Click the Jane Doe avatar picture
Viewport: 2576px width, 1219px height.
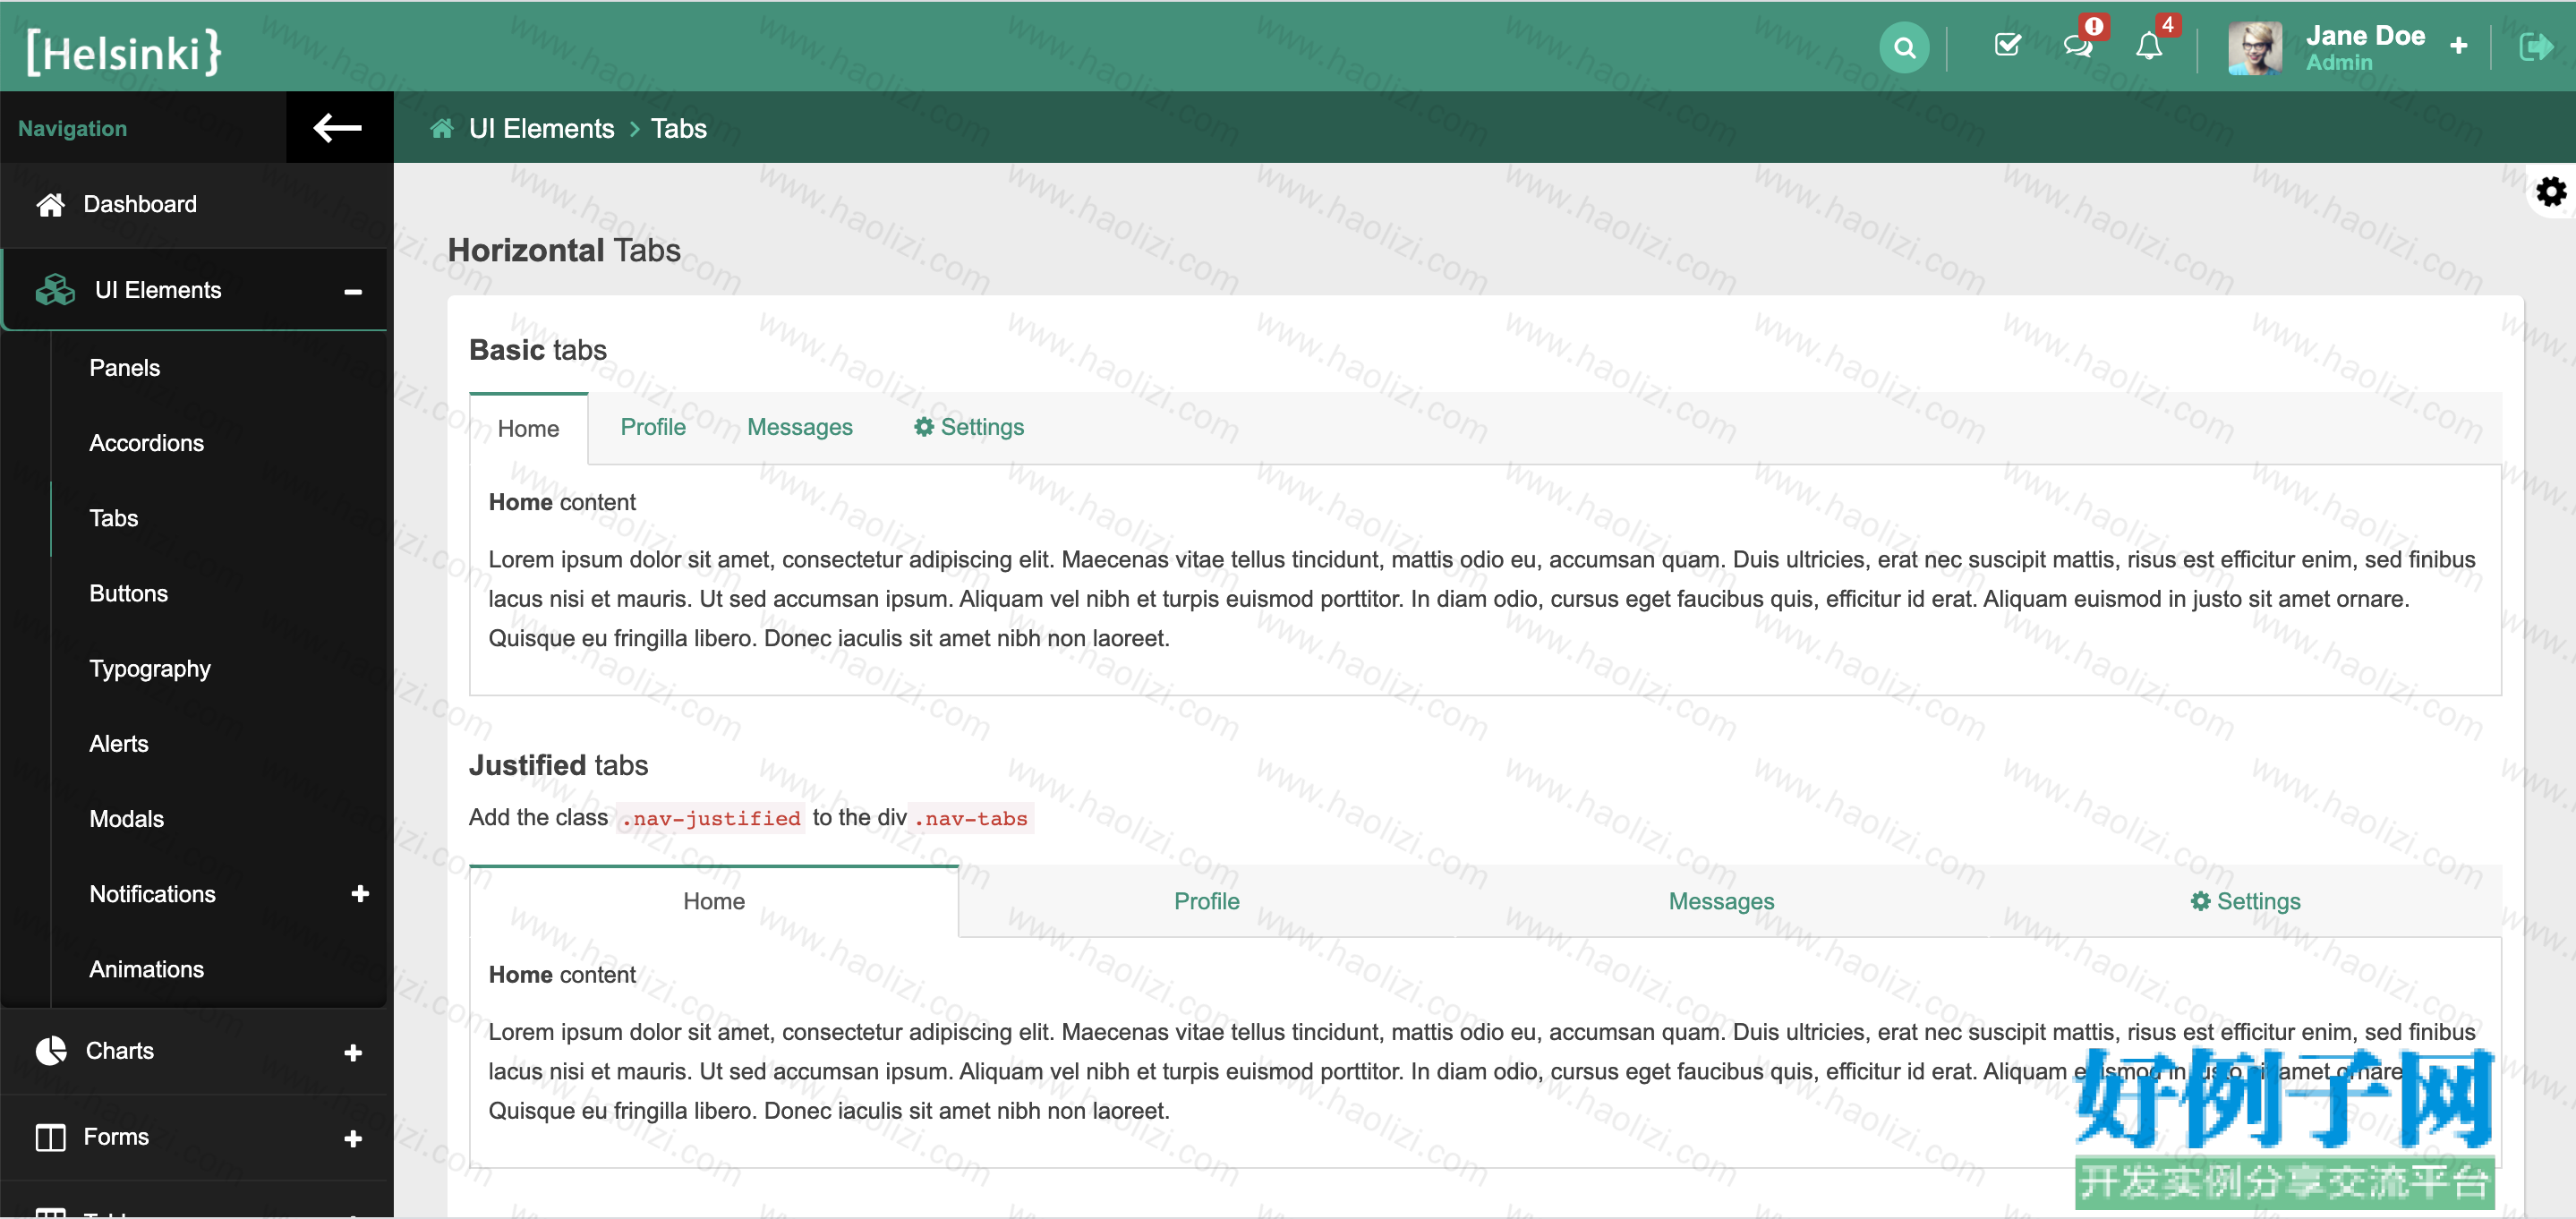point(2255,47)
